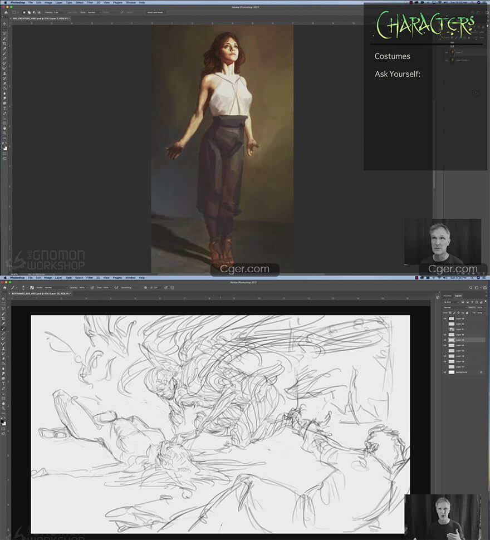Click Share icon in sketch window

coord(485,288)
